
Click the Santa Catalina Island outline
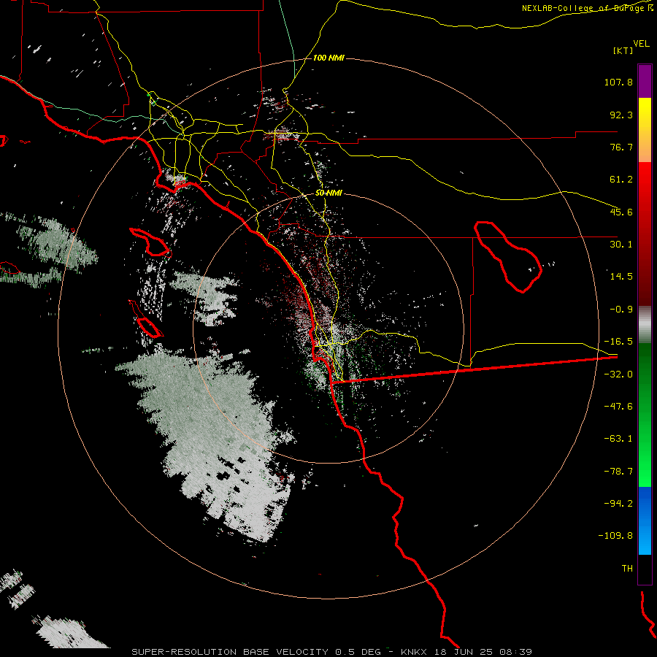(x=150, y=242)
